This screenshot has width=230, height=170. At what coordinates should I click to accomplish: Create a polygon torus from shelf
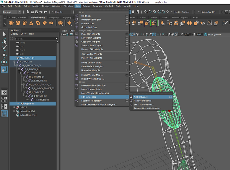pyautogui.click(x=38, y=23)
